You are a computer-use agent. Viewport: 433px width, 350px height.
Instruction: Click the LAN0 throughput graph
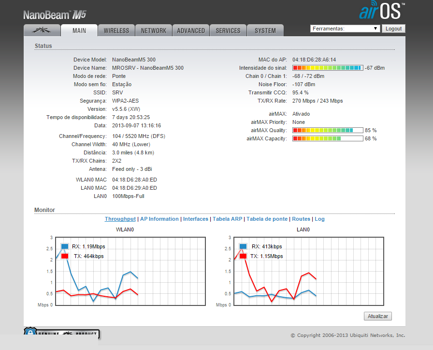point(309,271)
